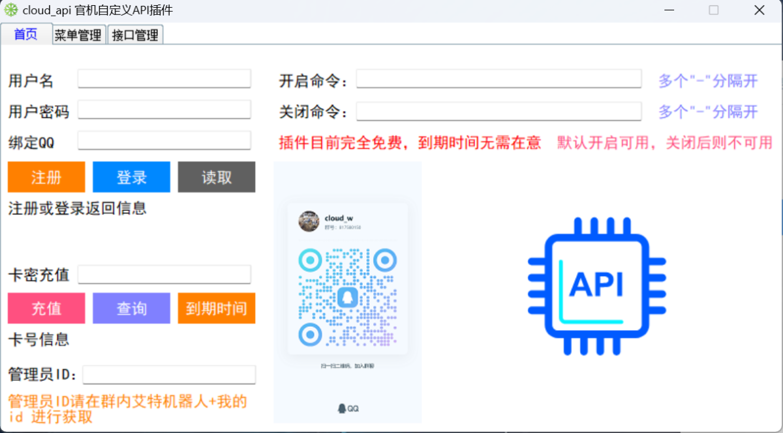
Task: Click the QR code image
Action: point(347,297)
